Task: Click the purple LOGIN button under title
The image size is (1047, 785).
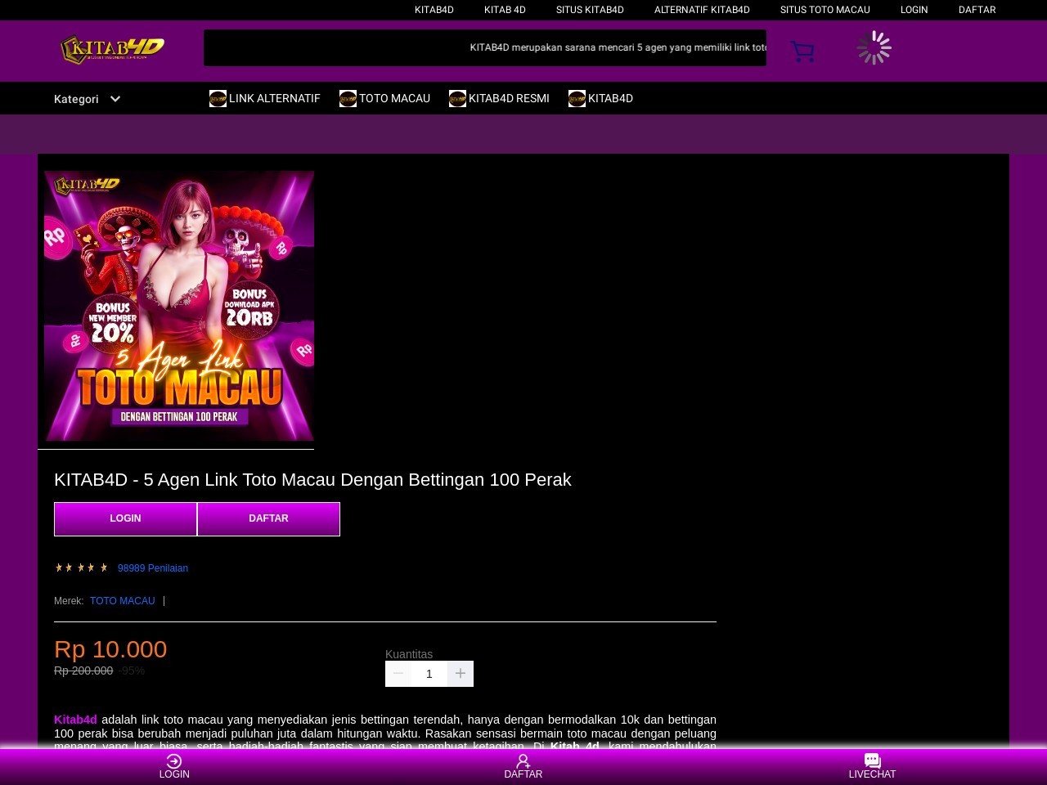Action: 125,519
